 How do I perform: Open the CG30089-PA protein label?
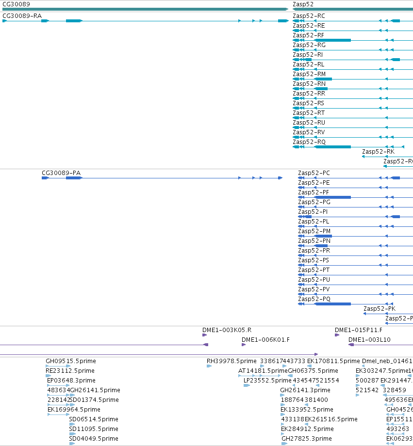tap(61, 173)
